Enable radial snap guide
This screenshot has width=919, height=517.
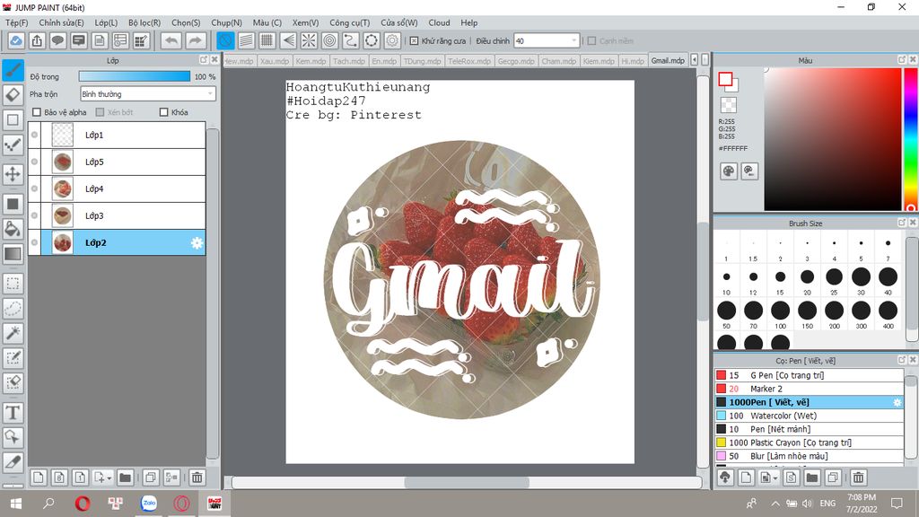(x=309, y=41)
